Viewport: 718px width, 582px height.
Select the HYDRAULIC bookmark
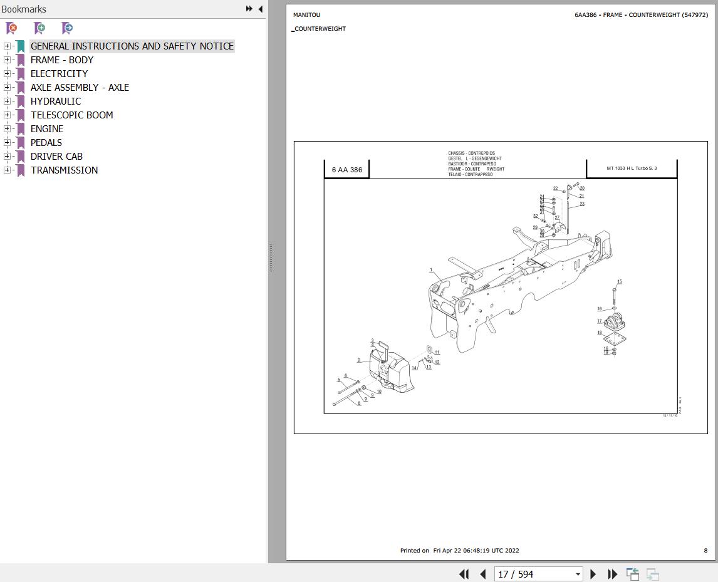tap(56, 101)
